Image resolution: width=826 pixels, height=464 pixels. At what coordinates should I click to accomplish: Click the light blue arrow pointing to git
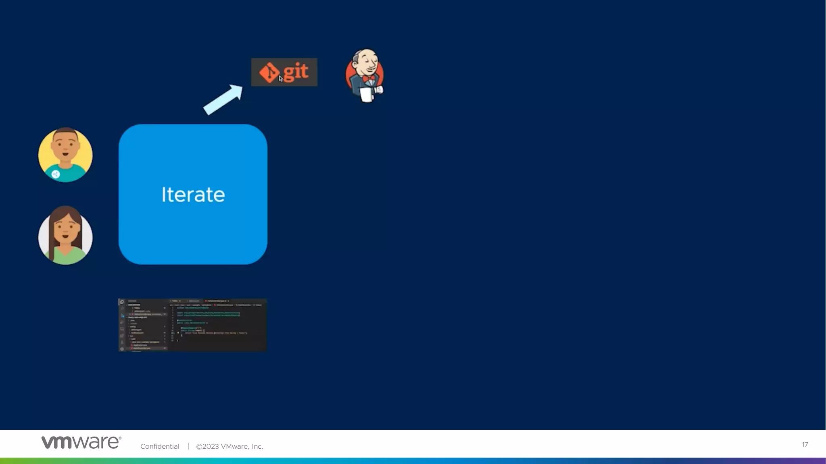223,99
